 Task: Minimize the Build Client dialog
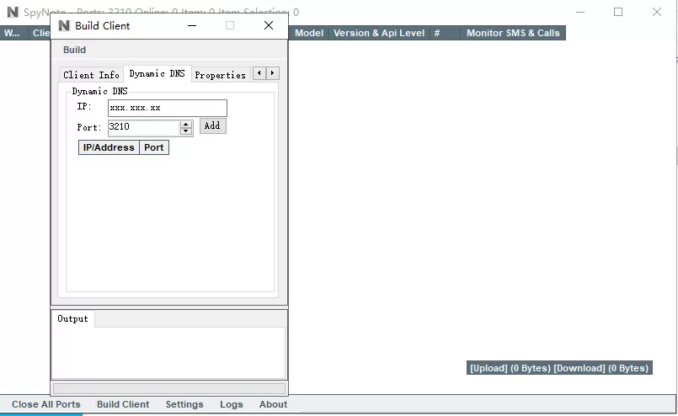click(x=191, y=25)
